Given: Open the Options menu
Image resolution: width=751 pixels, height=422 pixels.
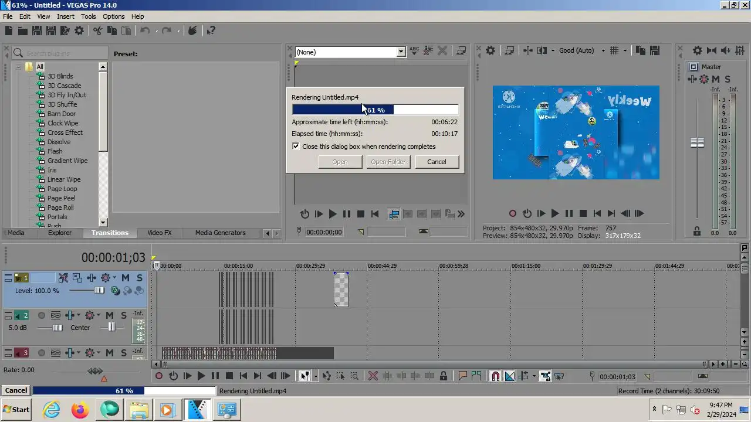Looking at the screenshot, I should tap(114, 16).
